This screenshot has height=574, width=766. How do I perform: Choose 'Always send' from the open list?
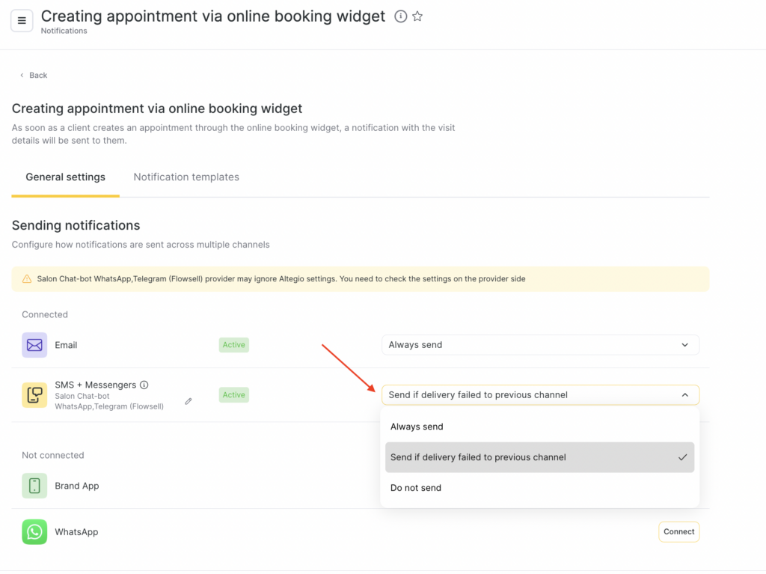[417, 427]
